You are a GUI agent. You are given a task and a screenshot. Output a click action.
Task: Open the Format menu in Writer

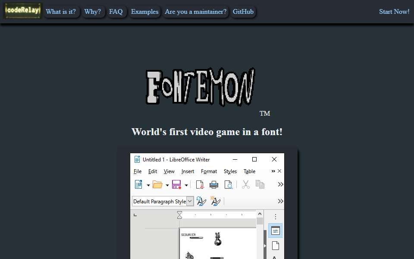(209, 171)
